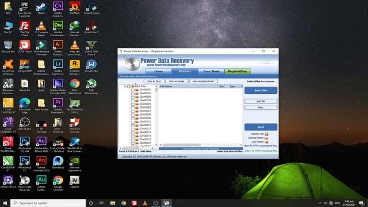Sort by the File Name column header
The image size is (368, 207).
coord(181,86)
